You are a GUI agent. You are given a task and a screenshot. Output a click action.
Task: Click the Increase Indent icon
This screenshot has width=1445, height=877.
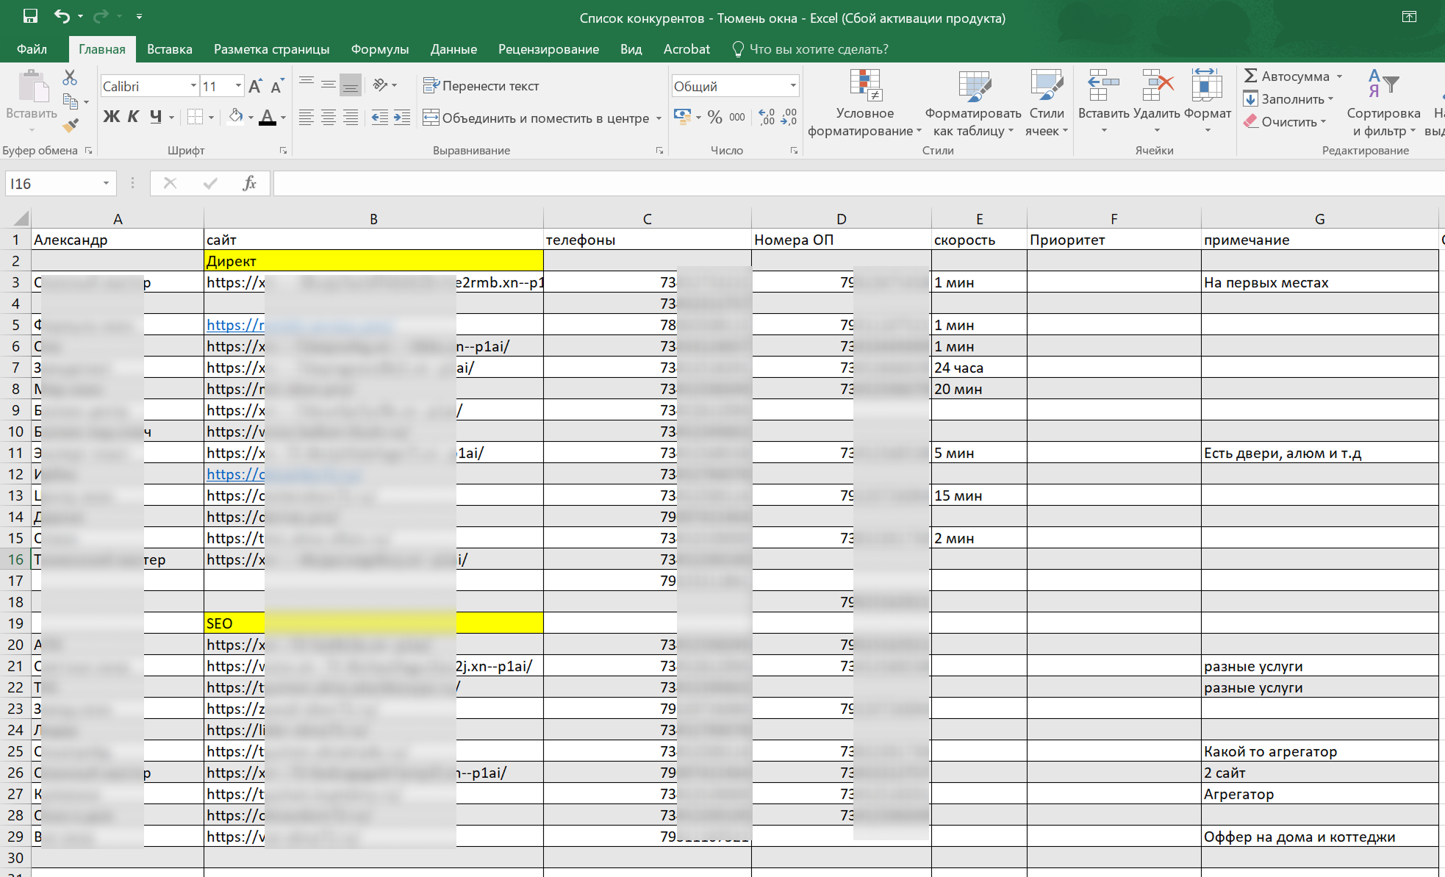click(402, 117)
